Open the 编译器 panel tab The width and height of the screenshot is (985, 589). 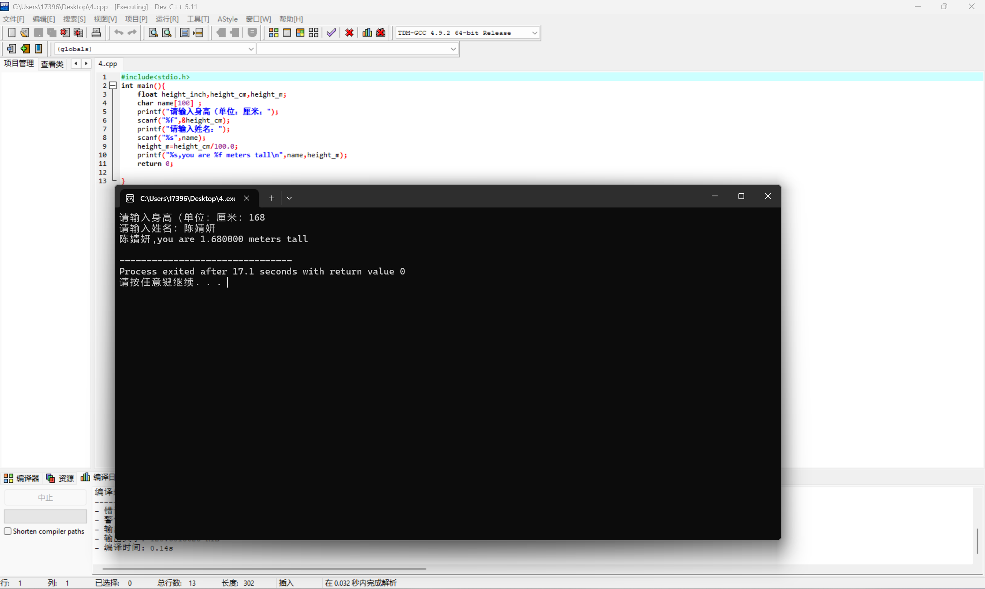pos(22,478)
